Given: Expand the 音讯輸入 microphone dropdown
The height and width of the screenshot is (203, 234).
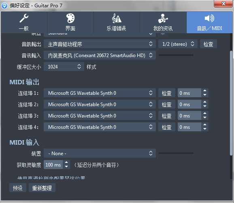Looking at the screenshot, I should [100, 55].
